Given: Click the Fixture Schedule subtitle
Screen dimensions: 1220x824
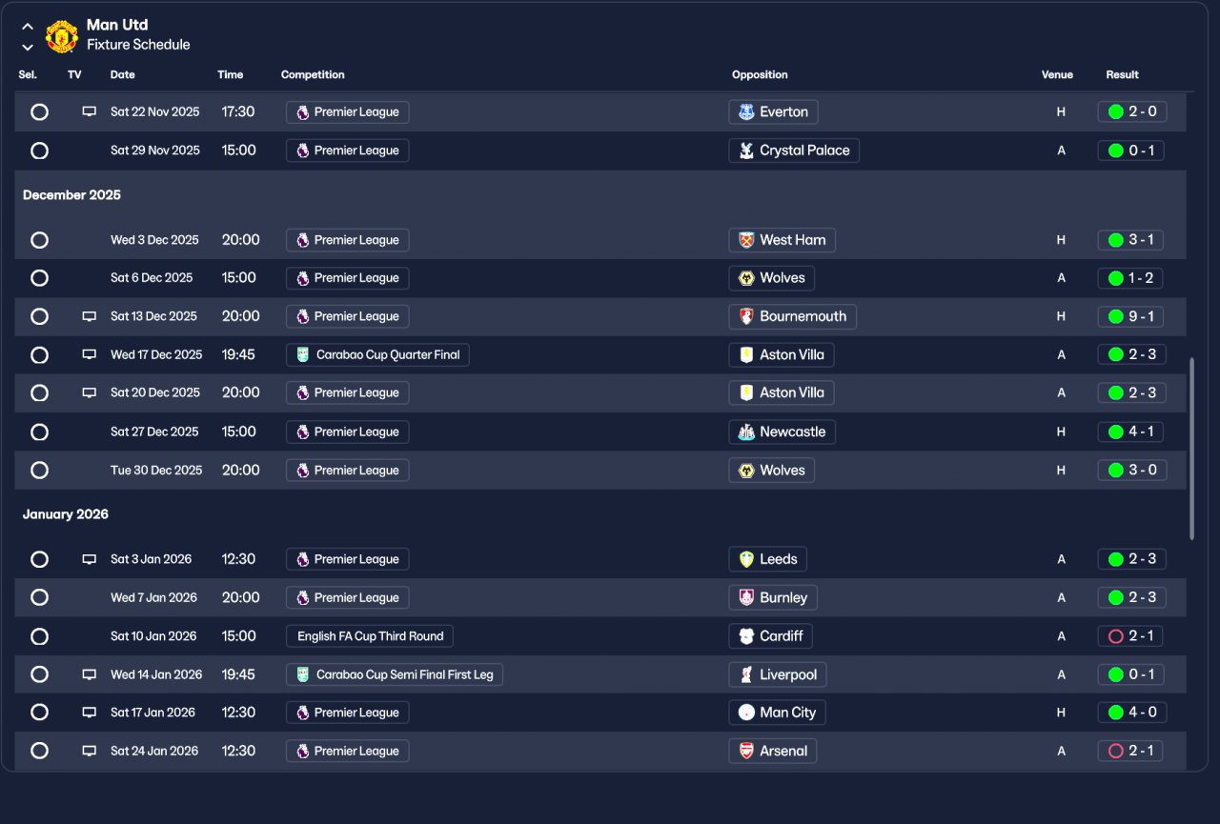Looking at the screenshot, I should (x=138, y=45).
